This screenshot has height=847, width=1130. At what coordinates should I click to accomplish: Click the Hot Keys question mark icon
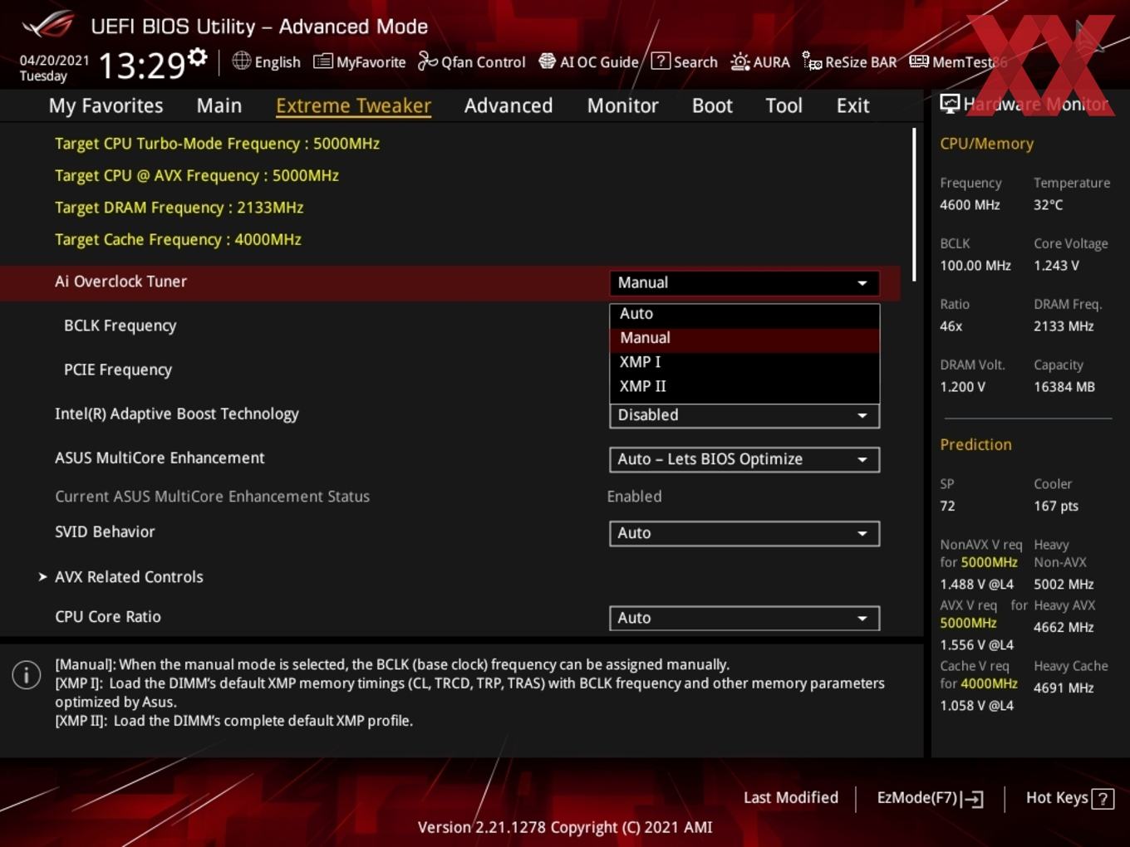coord(1103,799)
